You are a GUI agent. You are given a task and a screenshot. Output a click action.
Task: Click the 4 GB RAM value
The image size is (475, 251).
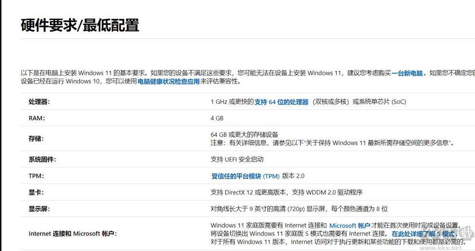point(217,118)
